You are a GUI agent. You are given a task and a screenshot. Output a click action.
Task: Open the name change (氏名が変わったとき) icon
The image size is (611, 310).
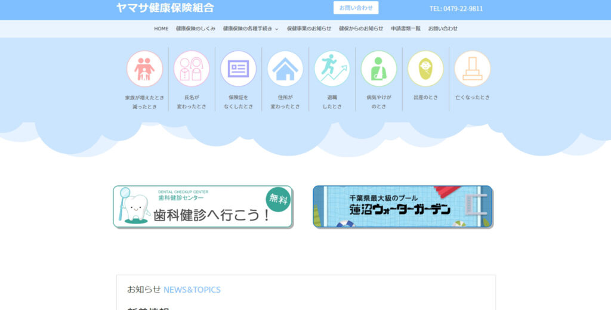[192, 69]
